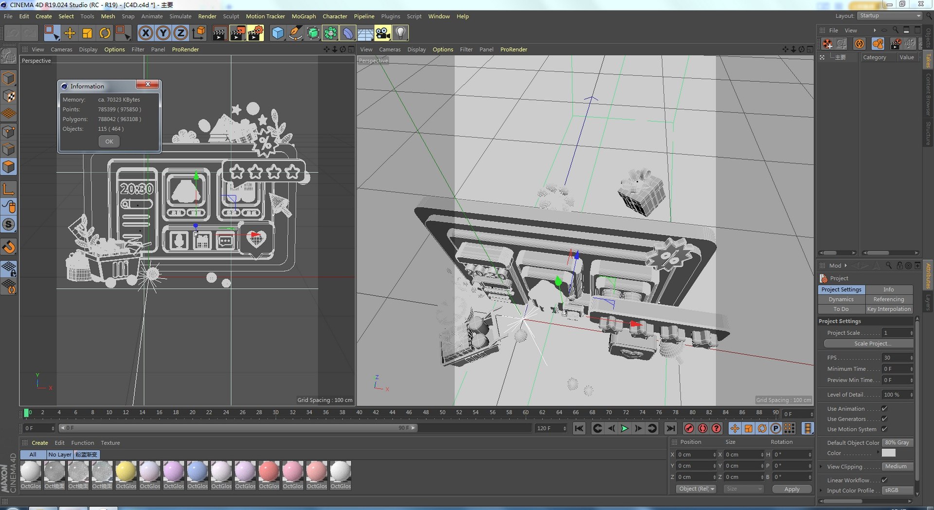Open the MoGraph menu
This screenshot has height=510, width=934.
(304, 16)
